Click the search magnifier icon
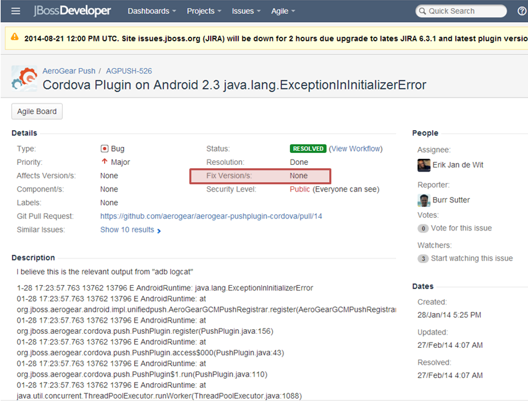The height and width of the screenshot is (414, 528). [x=423, y=11]
